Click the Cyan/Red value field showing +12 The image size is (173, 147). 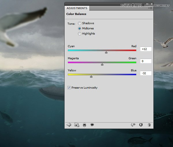click(146, 49)
